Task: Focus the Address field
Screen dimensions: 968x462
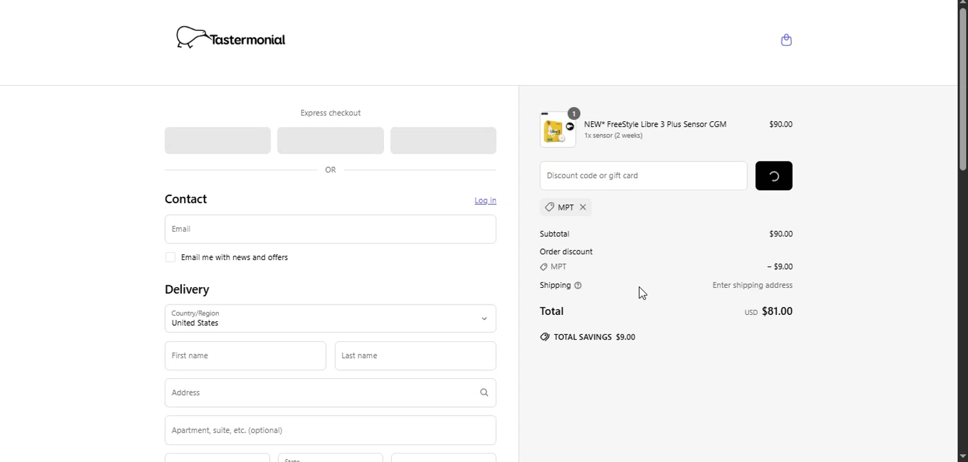Action: point(330,393)
